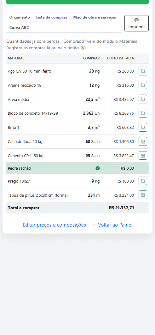Click the 60 Saco quantity cell
Image resolution: width=155 pixels, height=335 pixels.
[x=93, y=142]
